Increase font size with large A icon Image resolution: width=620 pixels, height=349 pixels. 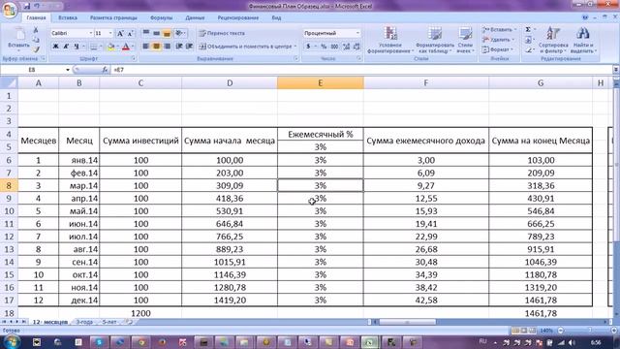pyautogui.click(x=120, y=34)
